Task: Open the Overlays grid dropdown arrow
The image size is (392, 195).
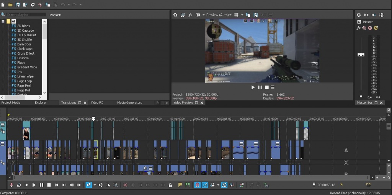Action: coord(242,15)
